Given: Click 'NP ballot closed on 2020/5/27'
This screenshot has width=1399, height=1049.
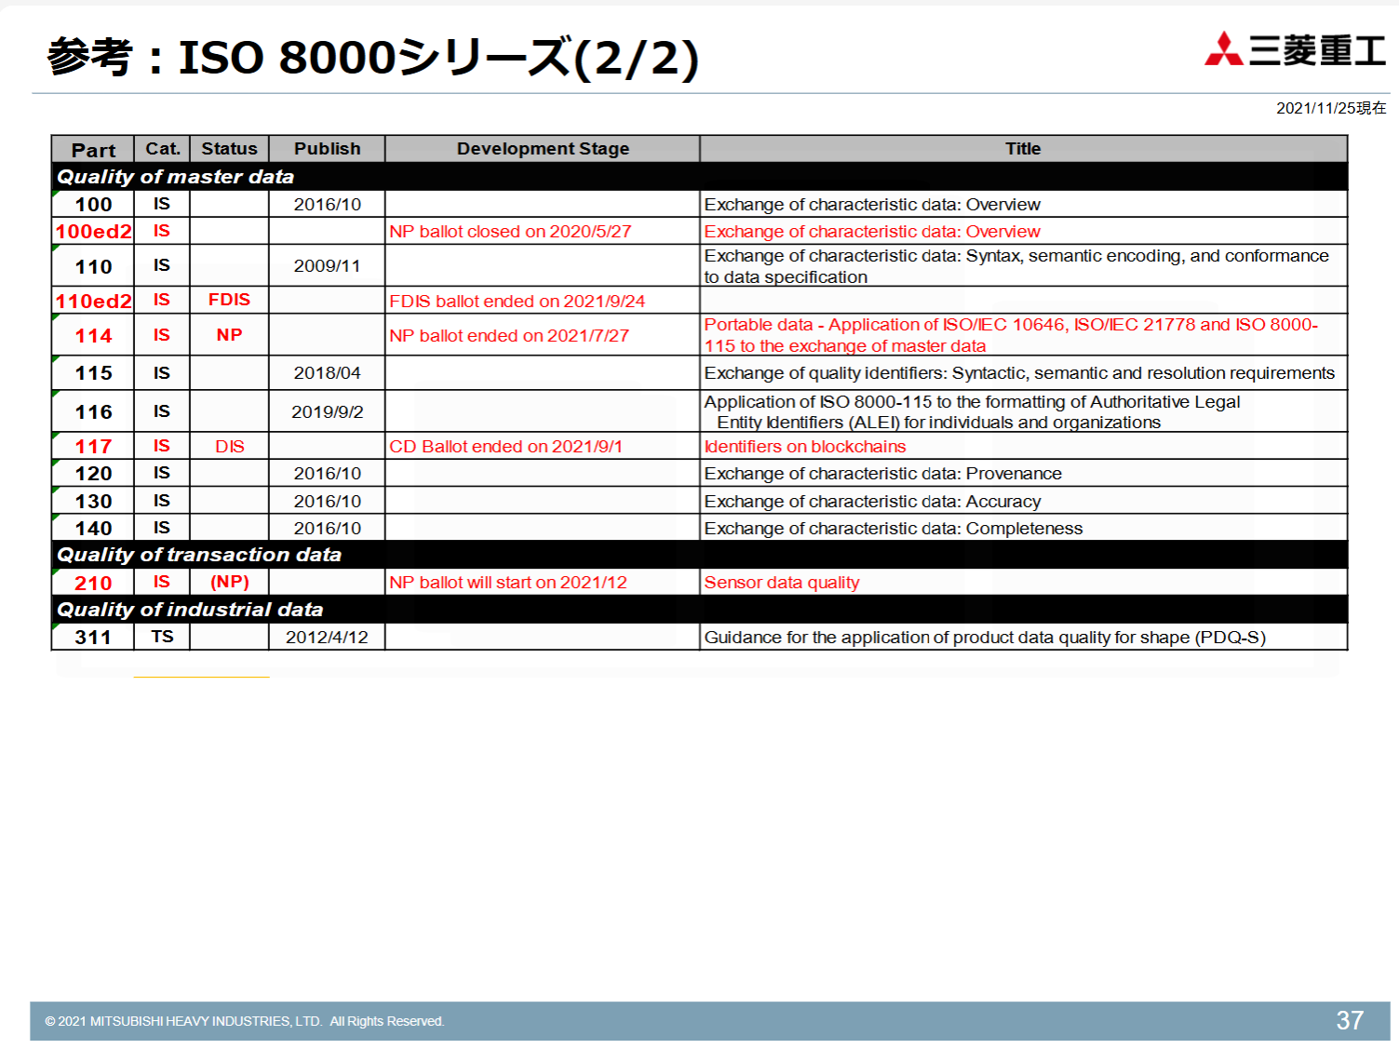Looking at the screenshot, I should click(510, 232).
